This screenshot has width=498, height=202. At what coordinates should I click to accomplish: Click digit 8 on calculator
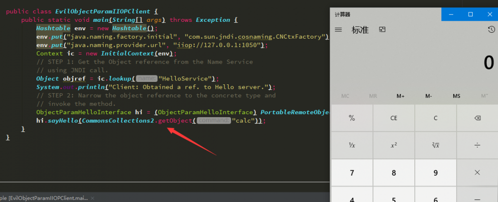click(393, 173)
